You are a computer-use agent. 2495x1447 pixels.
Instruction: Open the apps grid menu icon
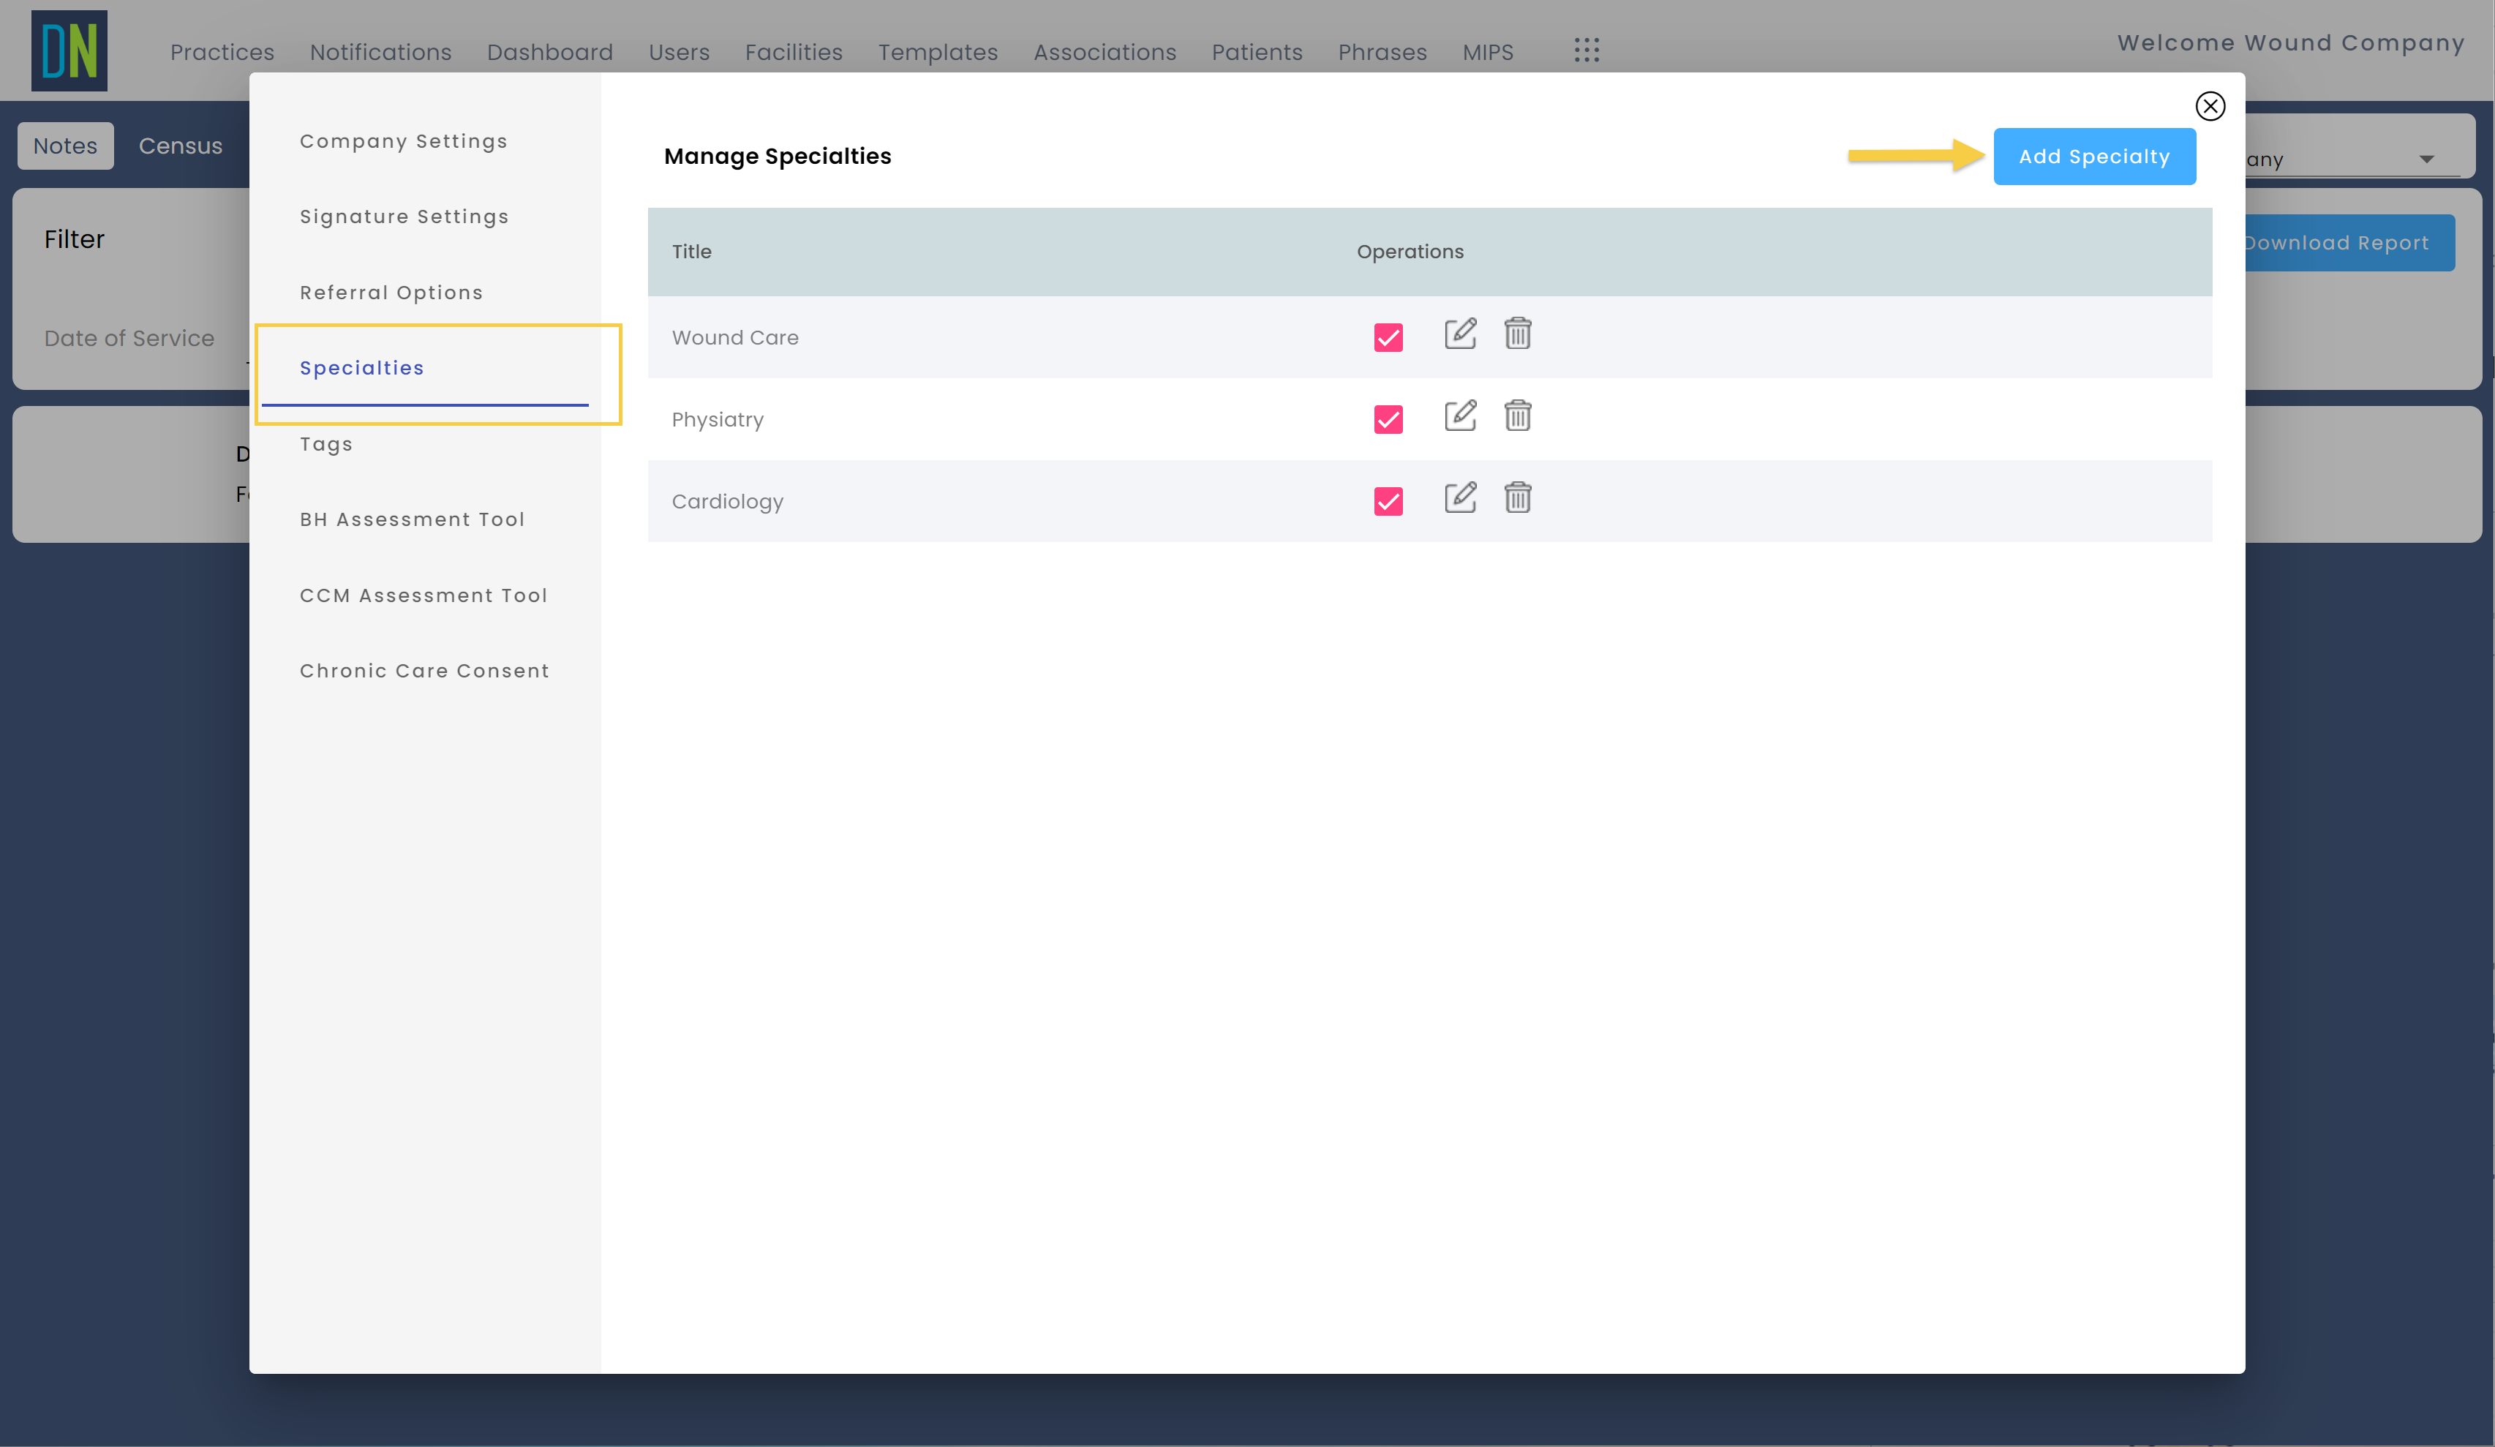1586,50
